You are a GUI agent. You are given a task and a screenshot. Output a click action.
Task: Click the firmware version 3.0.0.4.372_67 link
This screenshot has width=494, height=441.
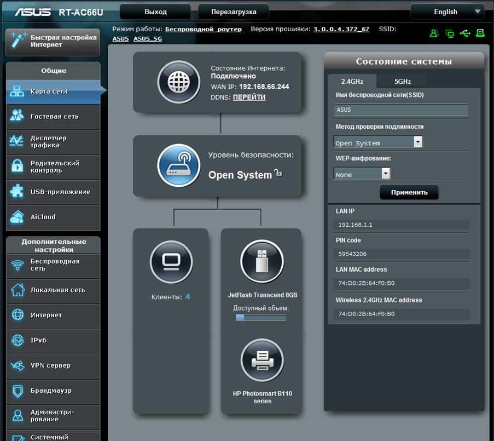coord(341,29)
